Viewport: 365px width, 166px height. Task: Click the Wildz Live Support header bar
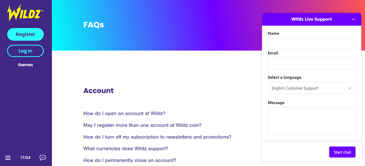[x=312, y=19]
